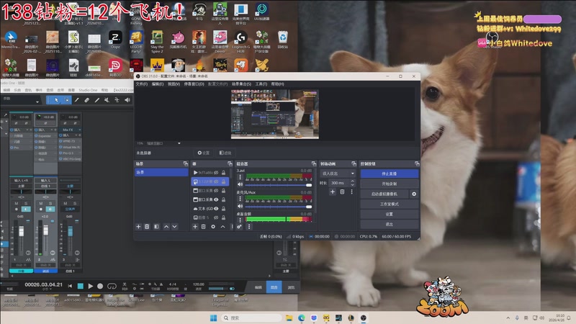Toggle visibility of first media source in OBS
The image size is (576, 324).
[x=217, y=173]
